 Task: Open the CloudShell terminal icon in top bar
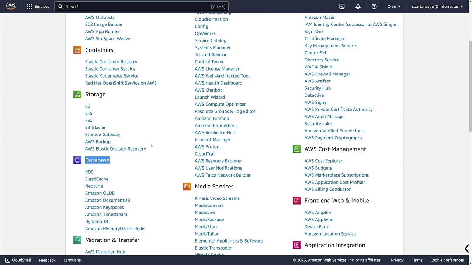coord(342,6)
